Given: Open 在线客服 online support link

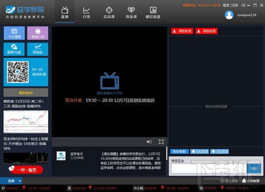Looking at the screenshot, I should 251,181.
